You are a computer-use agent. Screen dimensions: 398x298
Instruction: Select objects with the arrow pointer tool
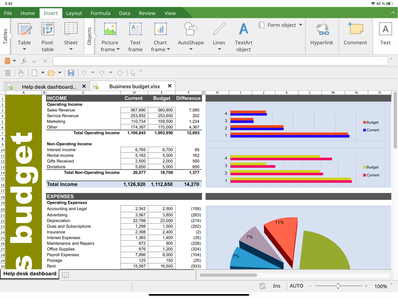coord(133,73)
